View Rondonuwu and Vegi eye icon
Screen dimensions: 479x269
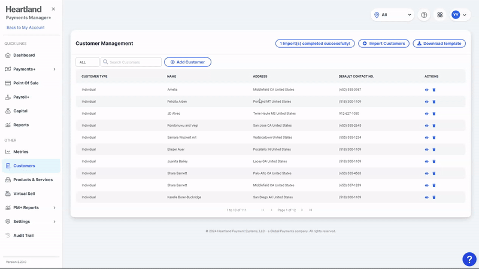[426, 126]
